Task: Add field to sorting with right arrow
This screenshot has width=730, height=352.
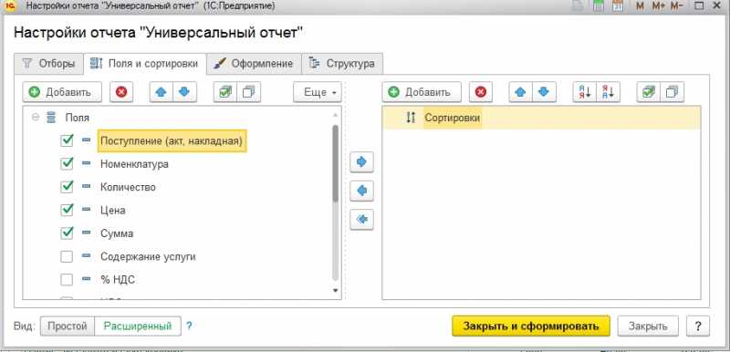Action: pos(361,161)
